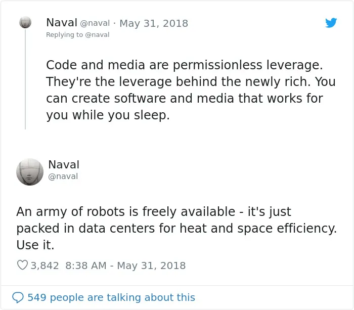Select the 'An army of robots' tweet text

176,228
